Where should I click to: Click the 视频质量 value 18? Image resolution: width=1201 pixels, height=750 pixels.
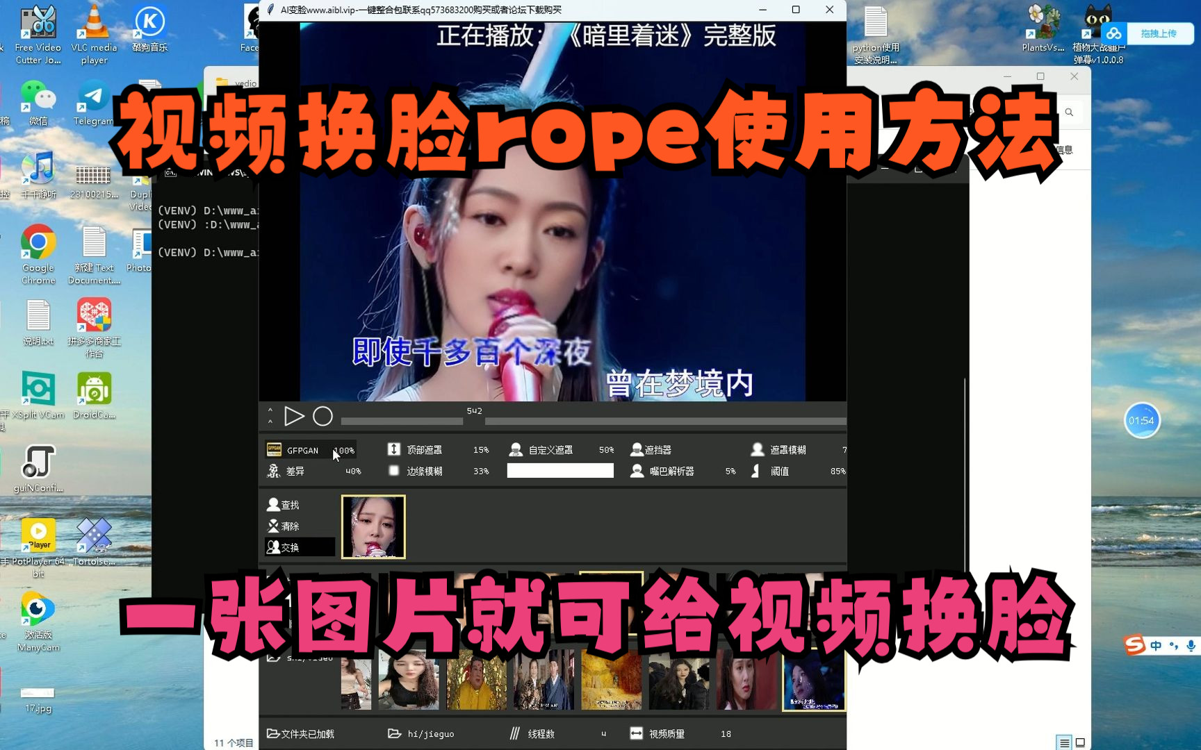pos(726,733)
